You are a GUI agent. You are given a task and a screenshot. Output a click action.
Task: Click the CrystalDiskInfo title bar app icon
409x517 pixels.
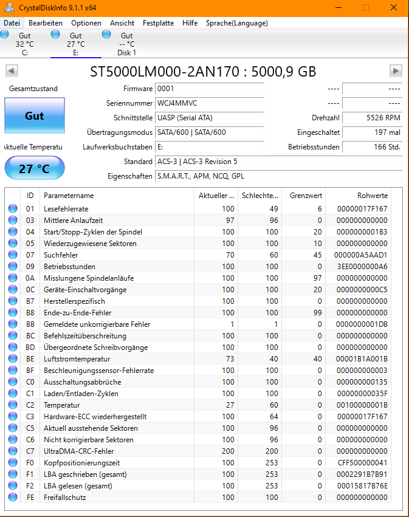click(x=9, y=7)
